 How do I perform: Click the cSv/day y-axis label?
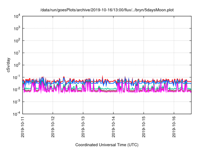8,65
